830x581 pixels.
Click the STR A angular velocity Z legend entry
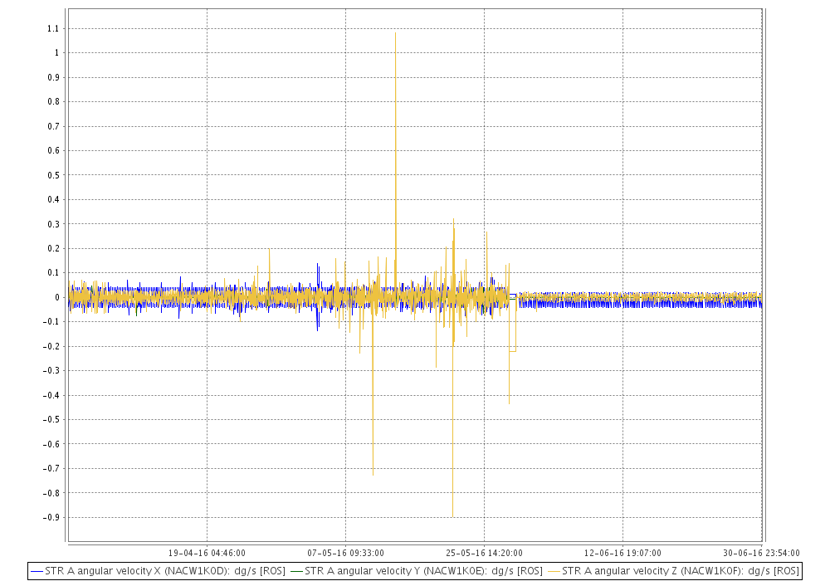(673, 571)
